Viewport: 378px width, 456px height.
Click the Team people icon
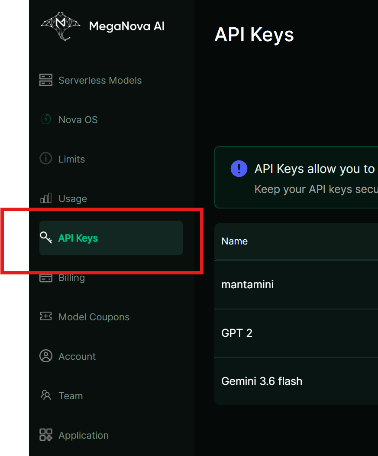(x=46, y=395)
